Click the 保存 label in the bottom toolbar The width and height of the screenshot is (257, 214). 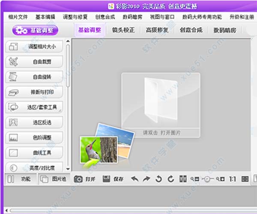point(118,179)
